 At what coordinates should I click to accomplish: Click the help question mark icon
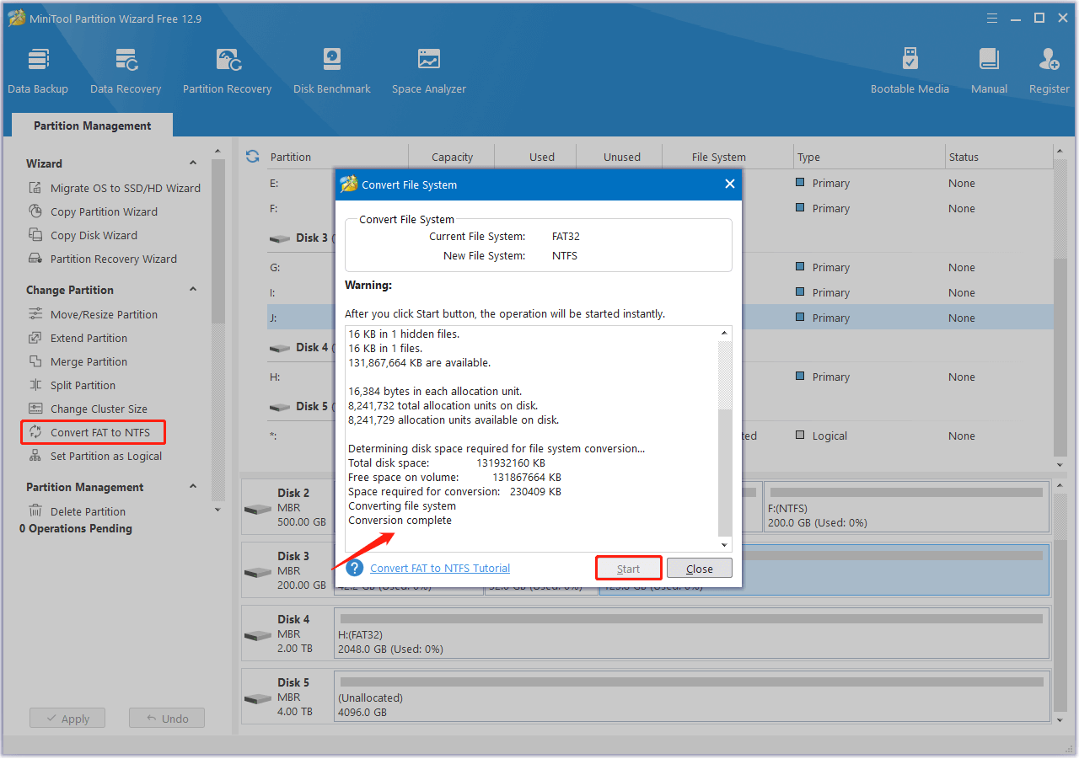354,568
